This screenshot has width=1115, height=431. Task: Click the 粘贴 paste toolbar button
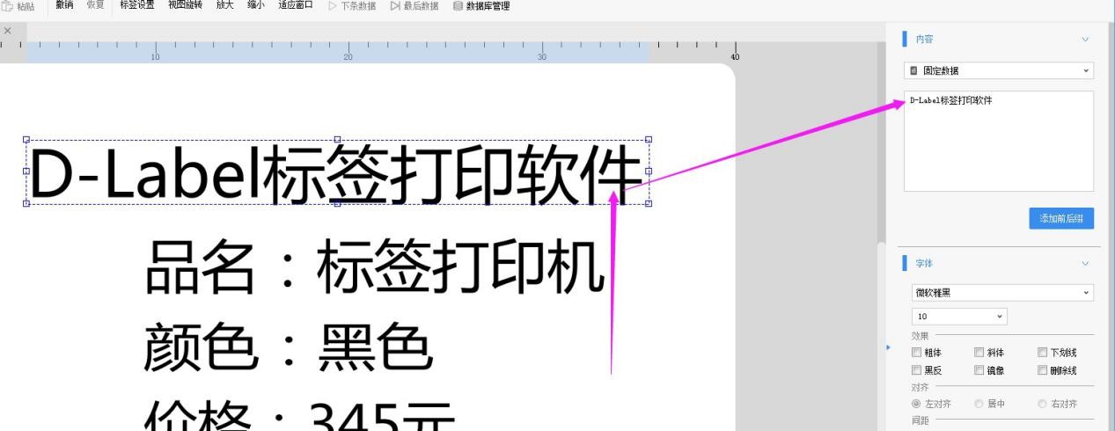pos(18,5)
